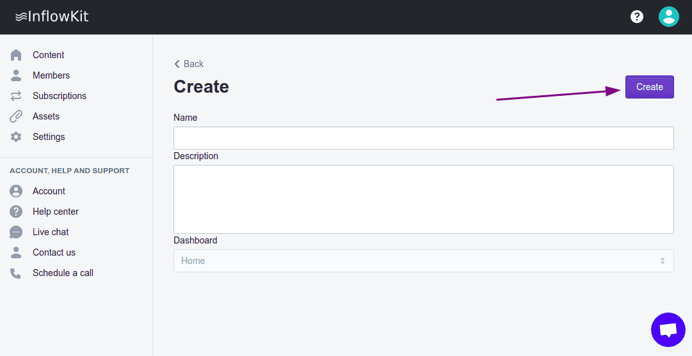Click the InflowKit logo in header
The width and height of the screenshot is (692, 356).
click(x=52, y=17)
